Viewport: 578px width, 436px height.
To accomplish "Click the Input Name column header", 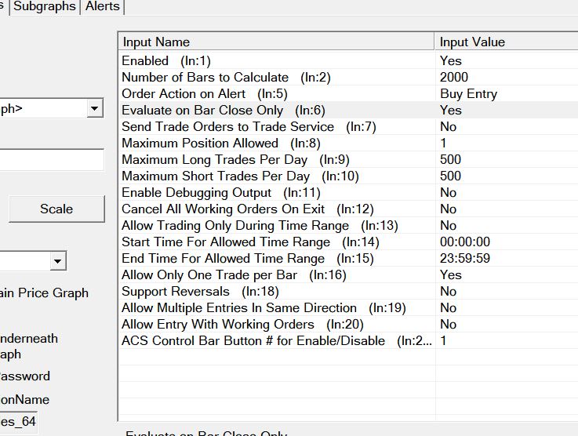I will [276, 42].
